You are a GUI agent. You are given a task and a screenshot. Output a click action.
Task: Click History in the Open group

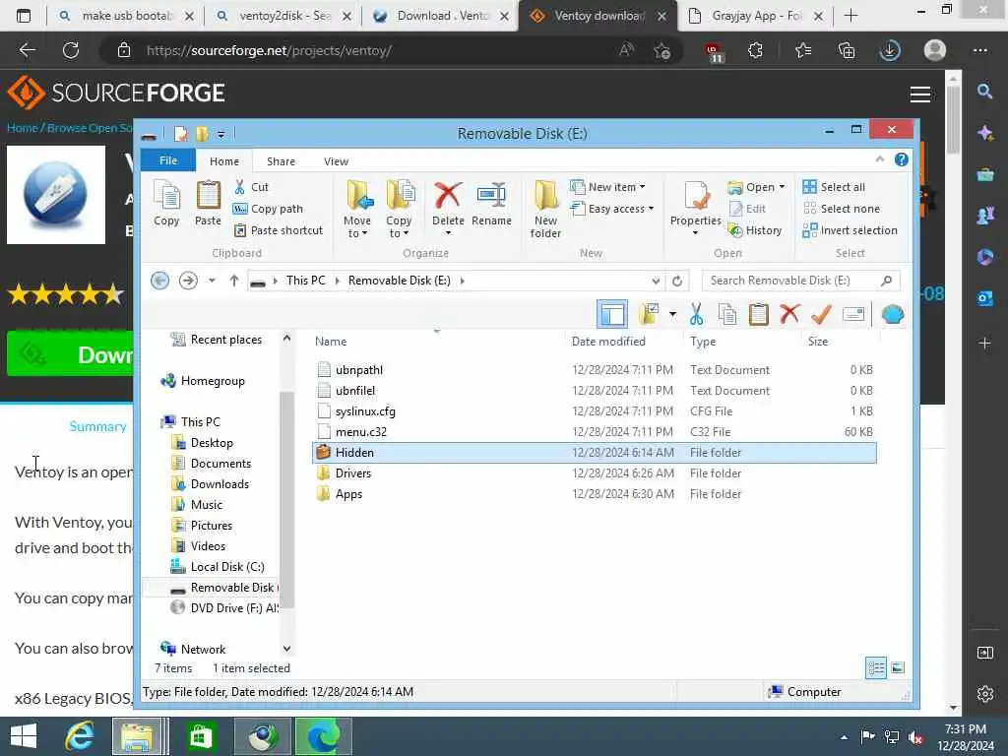[x=755, y=230]
